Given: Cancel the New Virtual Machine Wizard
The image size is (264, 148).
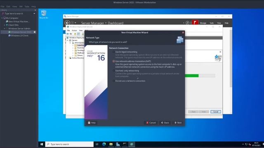Looking at the screenshot, I should pos(151,123).
